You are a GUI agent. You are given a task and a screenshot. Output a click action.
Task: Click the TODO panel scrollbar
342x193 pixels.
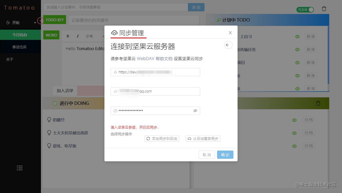point(328,55)
